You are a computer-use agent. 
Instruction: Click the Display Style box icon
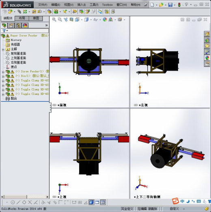pyautogui.click(x=86, y=19)
